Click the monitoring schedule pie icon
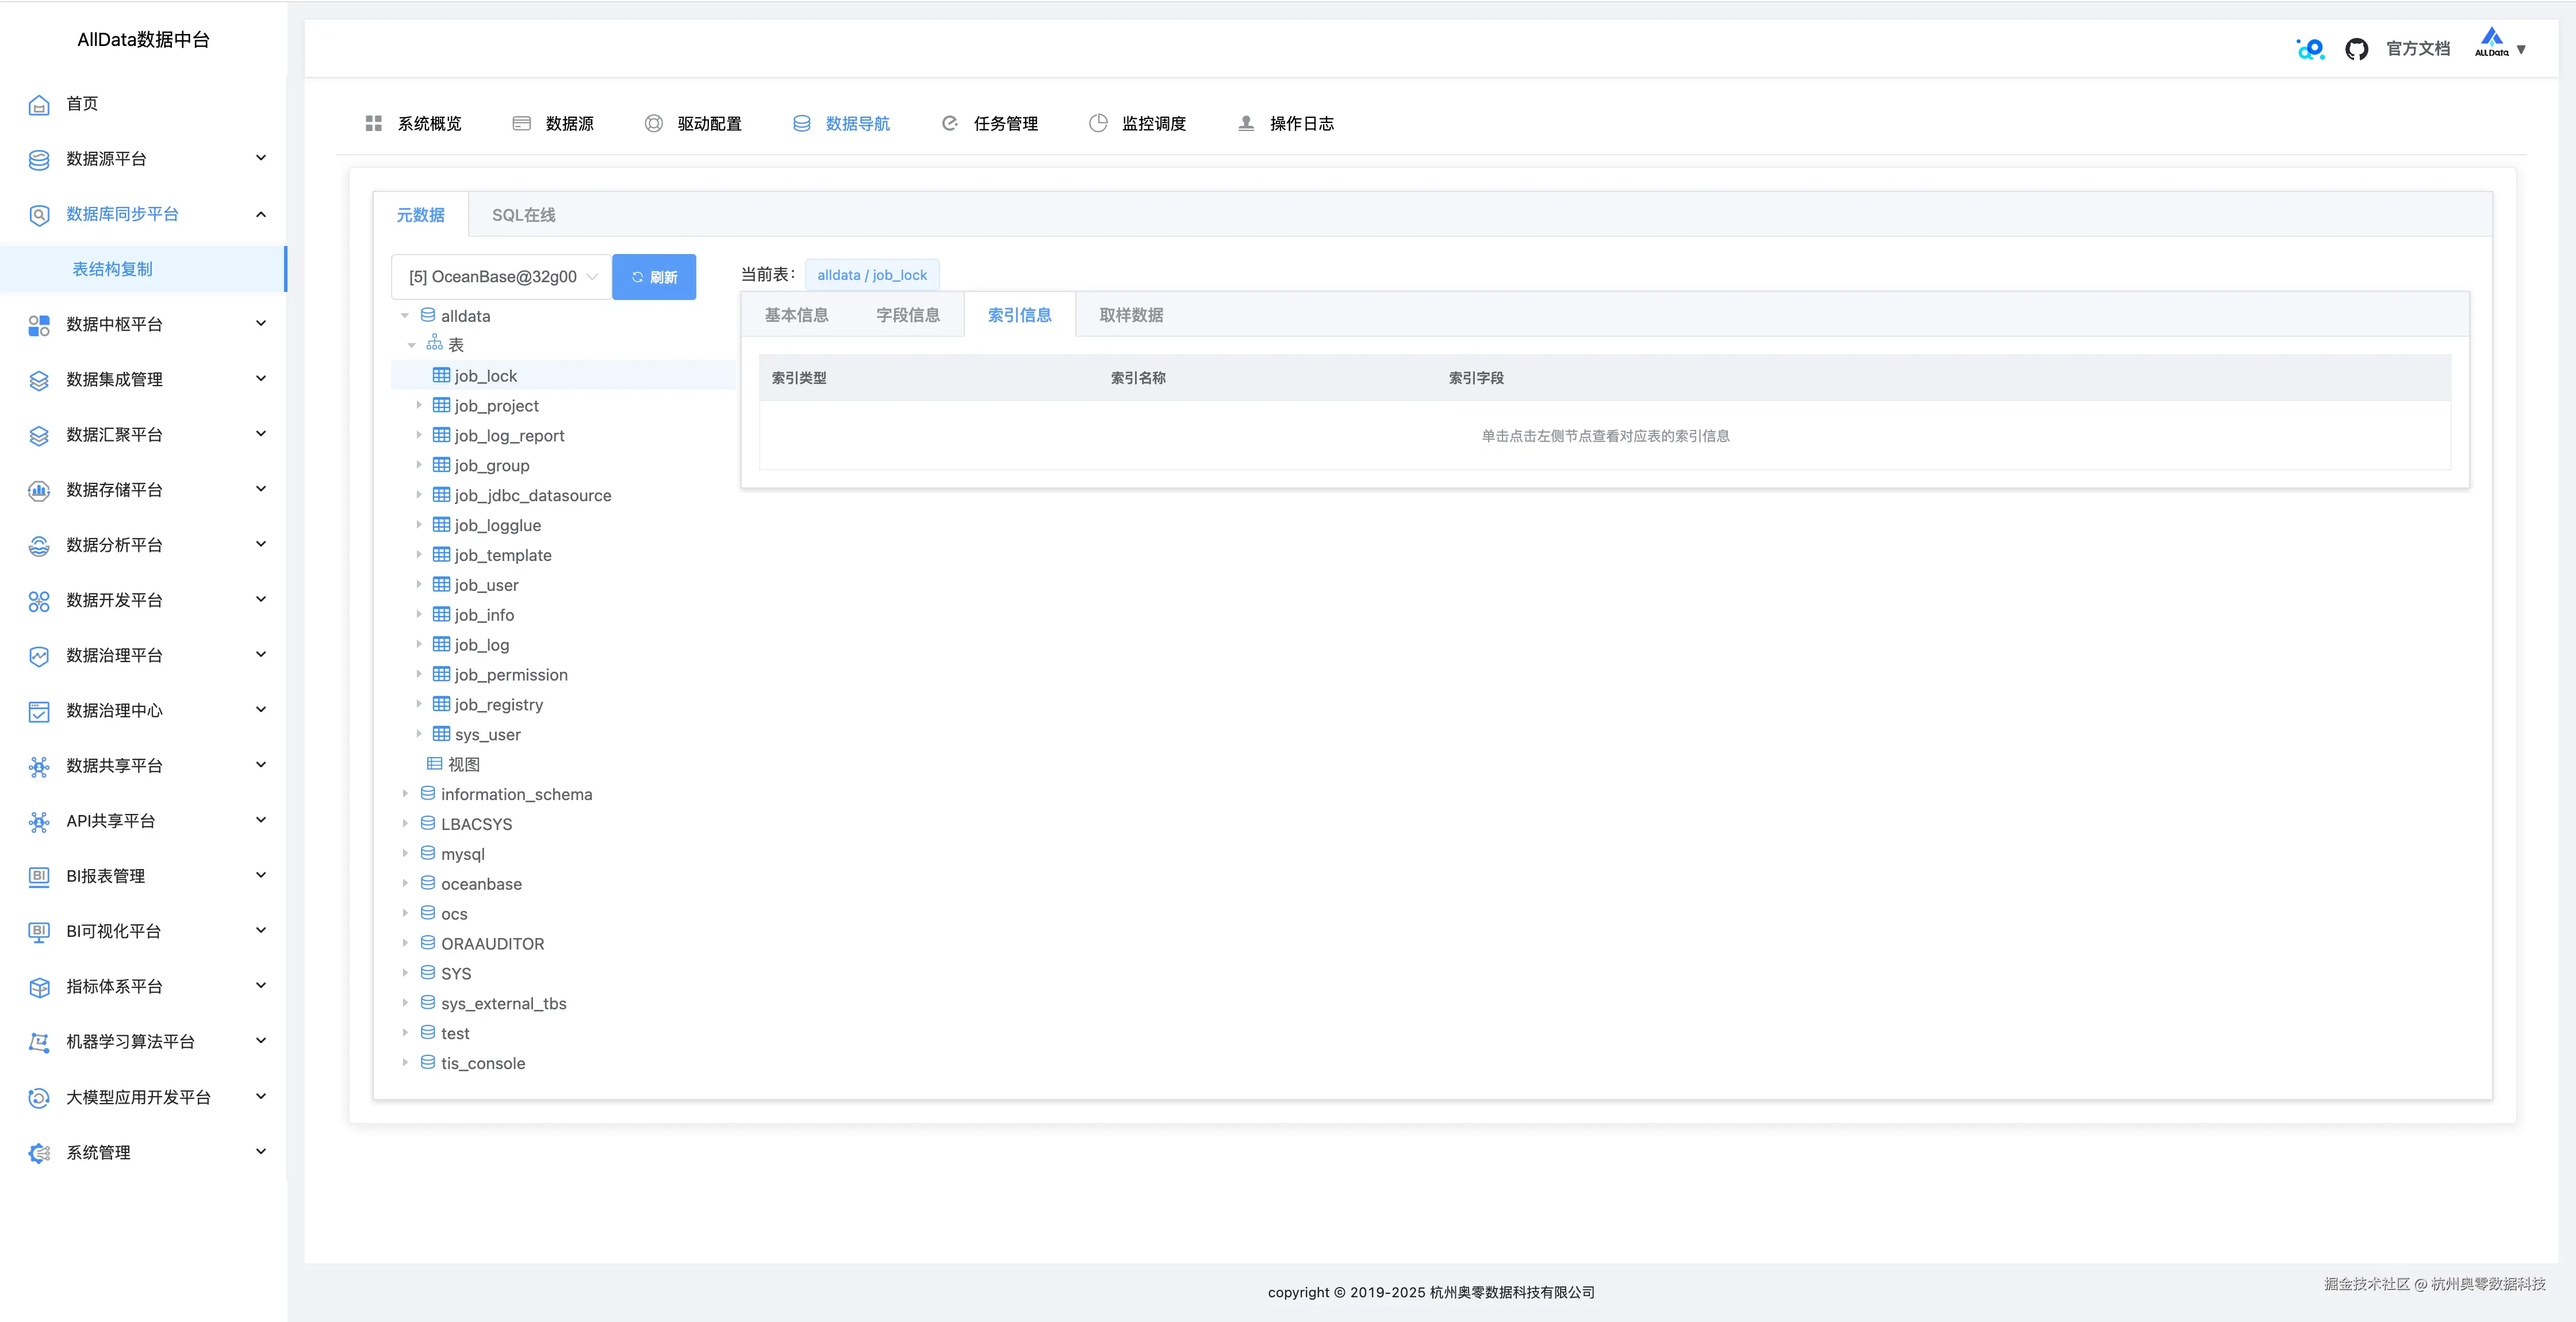The width and height of the screenshot is (2576, 1322). click(x=1098, y=123)
